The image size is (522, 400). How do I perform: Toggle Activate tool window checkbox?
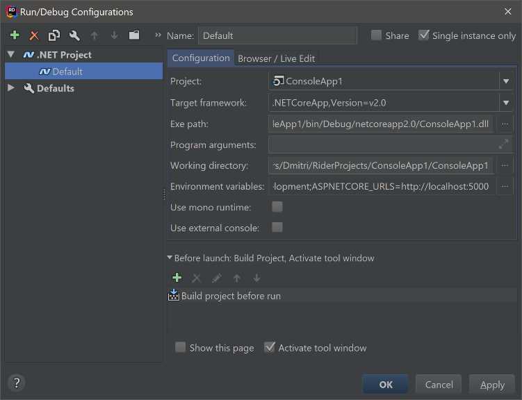[x=269, y=347]
